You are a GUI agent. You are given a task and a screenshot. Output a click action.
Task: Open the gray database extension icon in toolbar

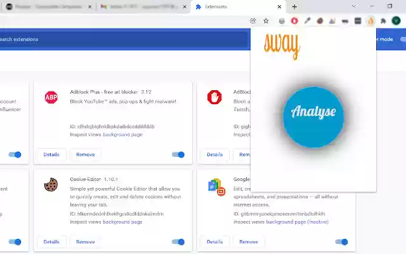tap(282, 21)
